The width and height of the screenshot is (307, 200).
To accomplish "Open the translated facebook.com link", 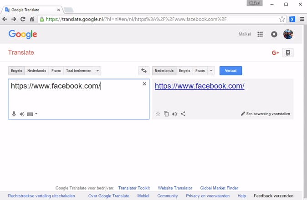I will pos(200,86).
